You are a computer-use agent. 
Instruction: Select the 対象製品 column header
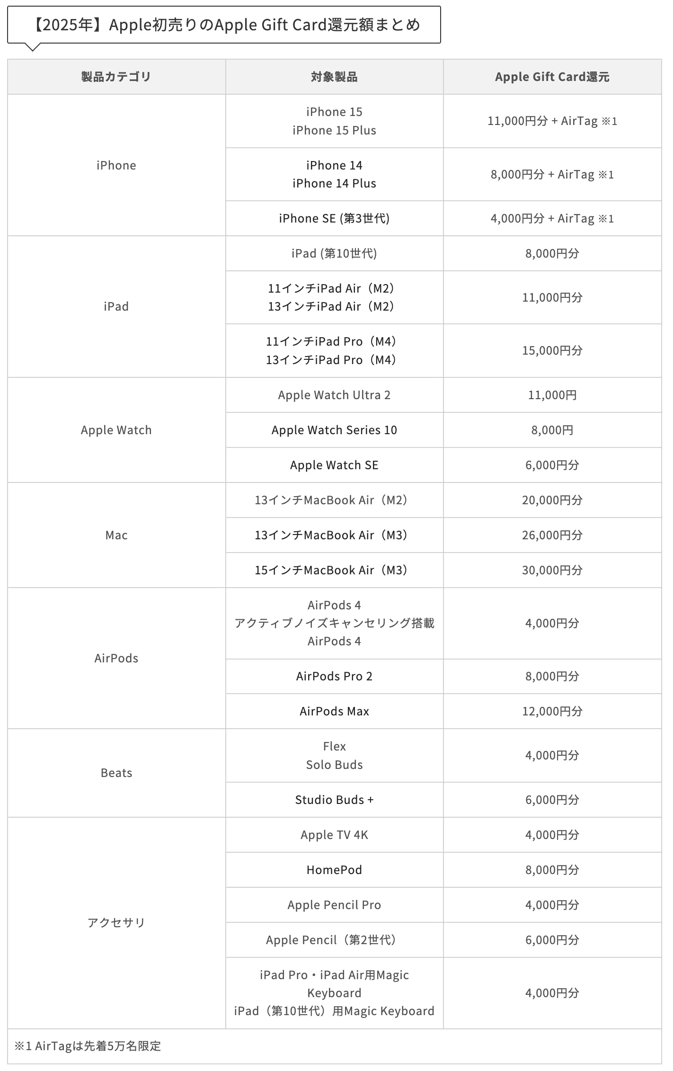tap(335, 77)
